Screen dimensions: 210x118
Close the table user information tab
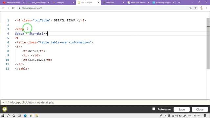(148, 3)
